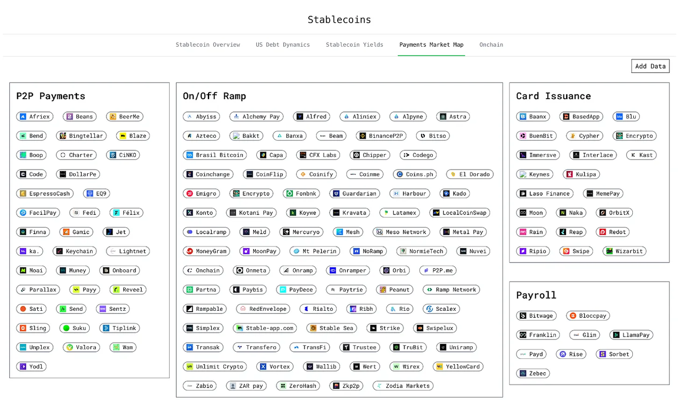Select the Keychain chip
This screenshot has height=400, width=680.
coord(75,251)
